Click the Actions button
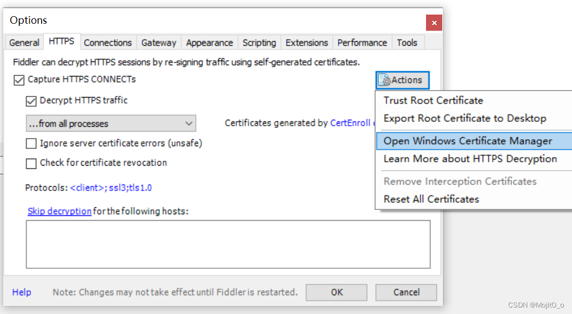Viewport: 572px width, 314px height. (402, 80)
